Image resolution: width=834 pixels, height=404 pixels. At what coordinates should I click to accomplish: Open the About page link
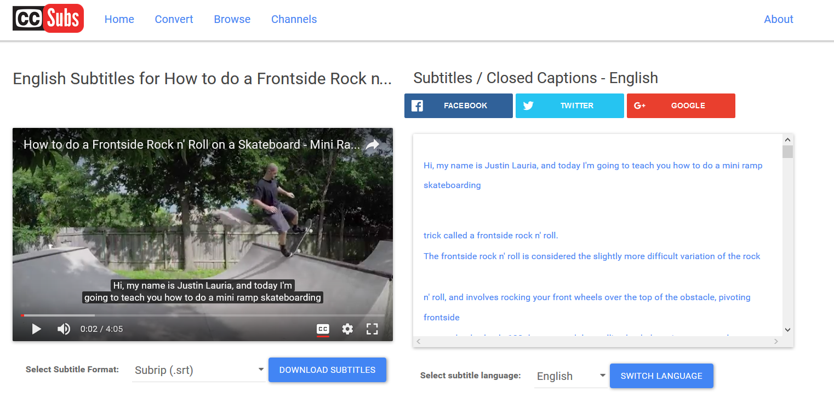point(778,19)
